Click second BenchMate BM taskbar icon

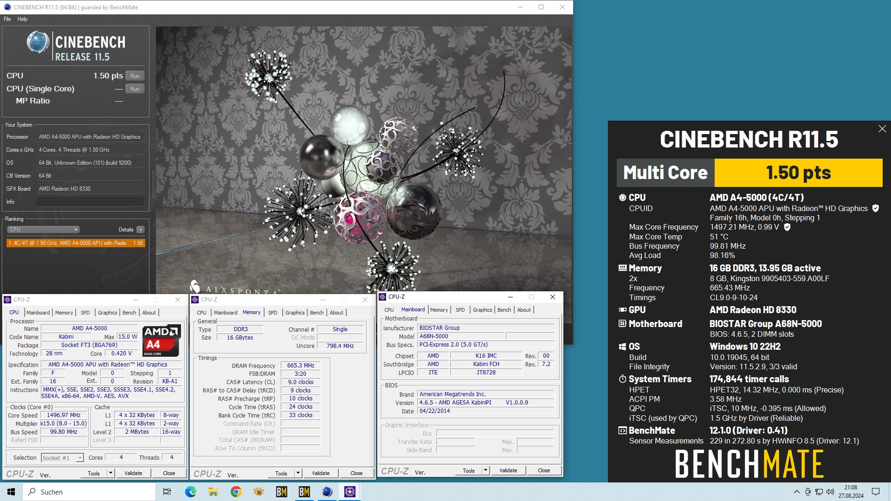point(304,492)
